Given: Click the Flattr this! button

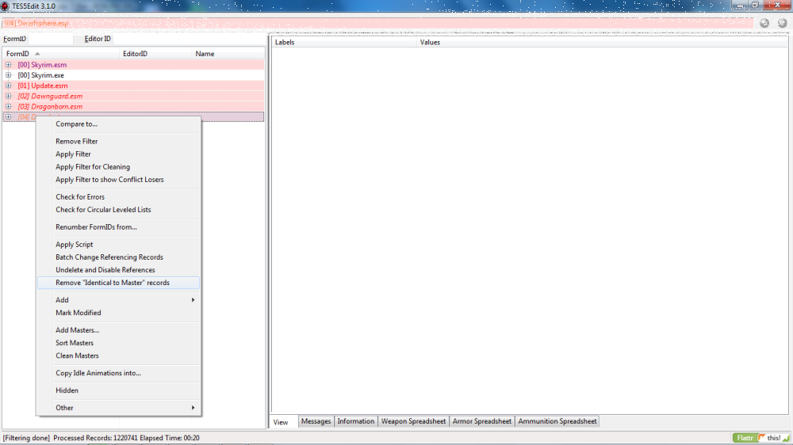Looking at the screenshot, I should point(761,438).
